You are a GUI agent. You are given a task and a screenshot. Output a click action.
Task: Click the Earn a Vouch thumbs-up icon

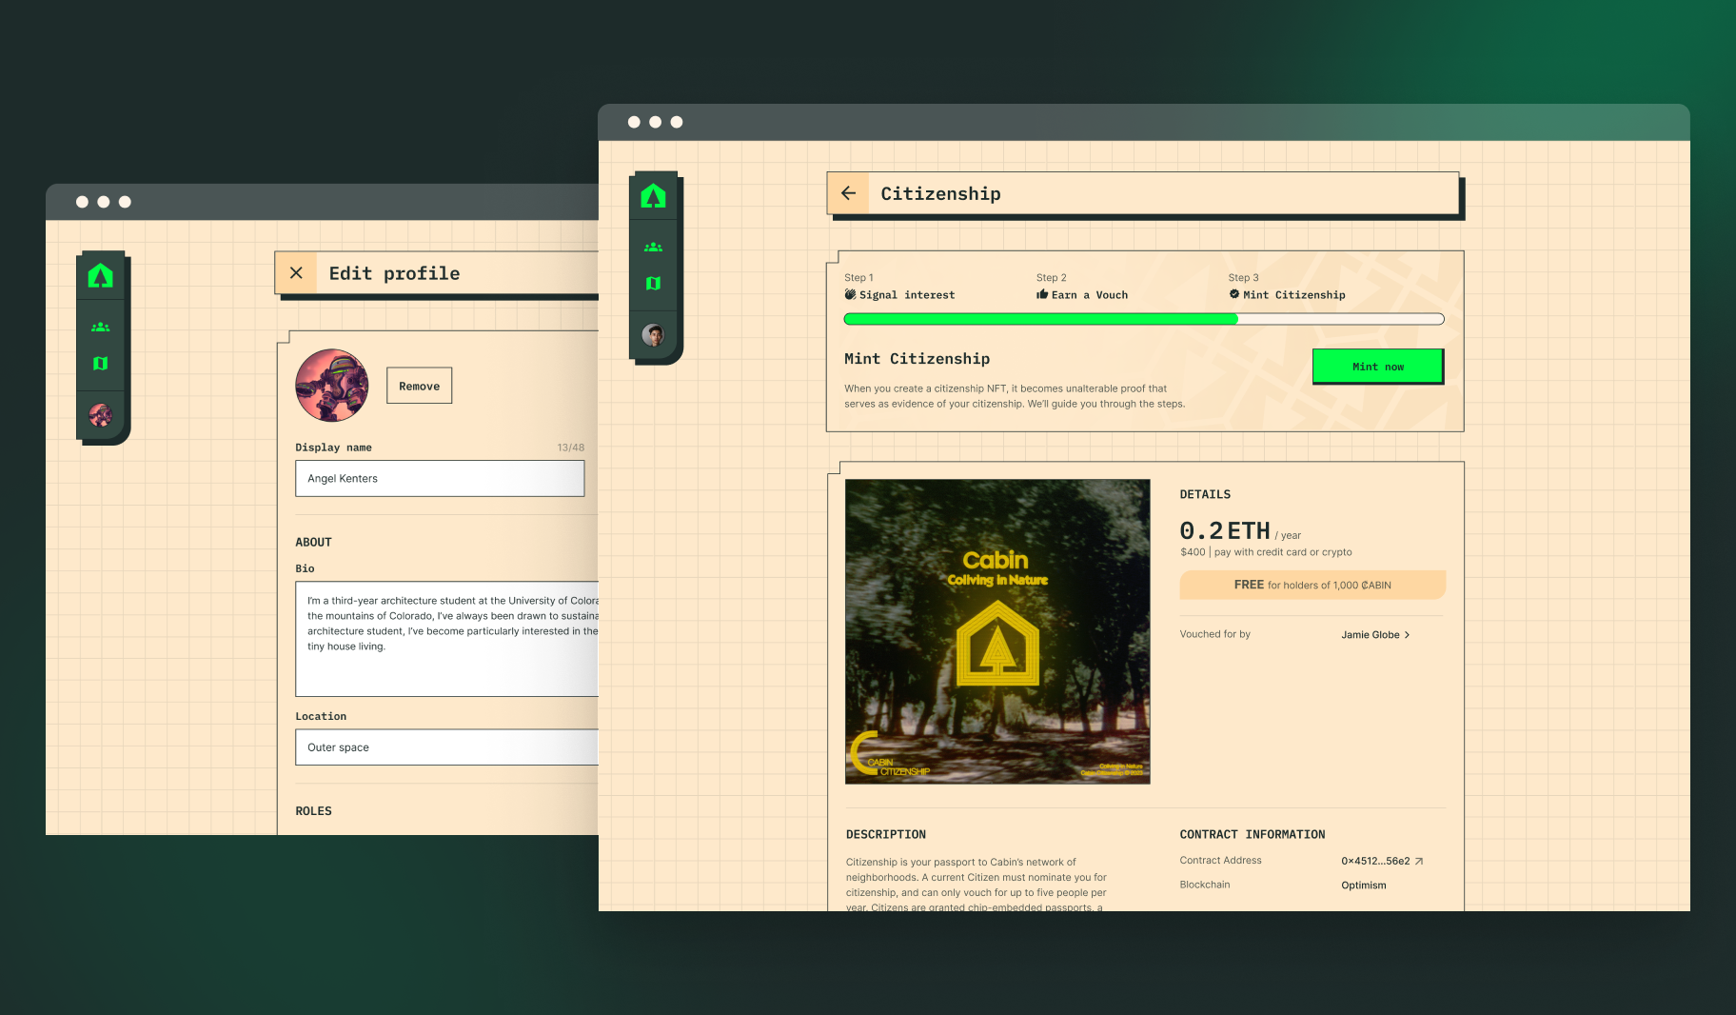pyautogui.click(x=1040, y=294)
